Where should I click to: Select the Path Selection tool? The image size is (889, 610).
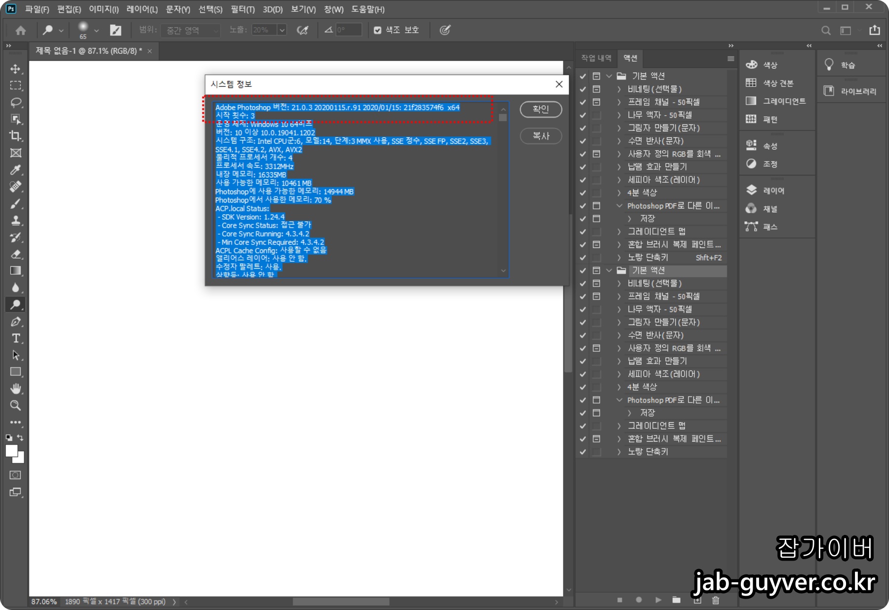tap(16, 355)
